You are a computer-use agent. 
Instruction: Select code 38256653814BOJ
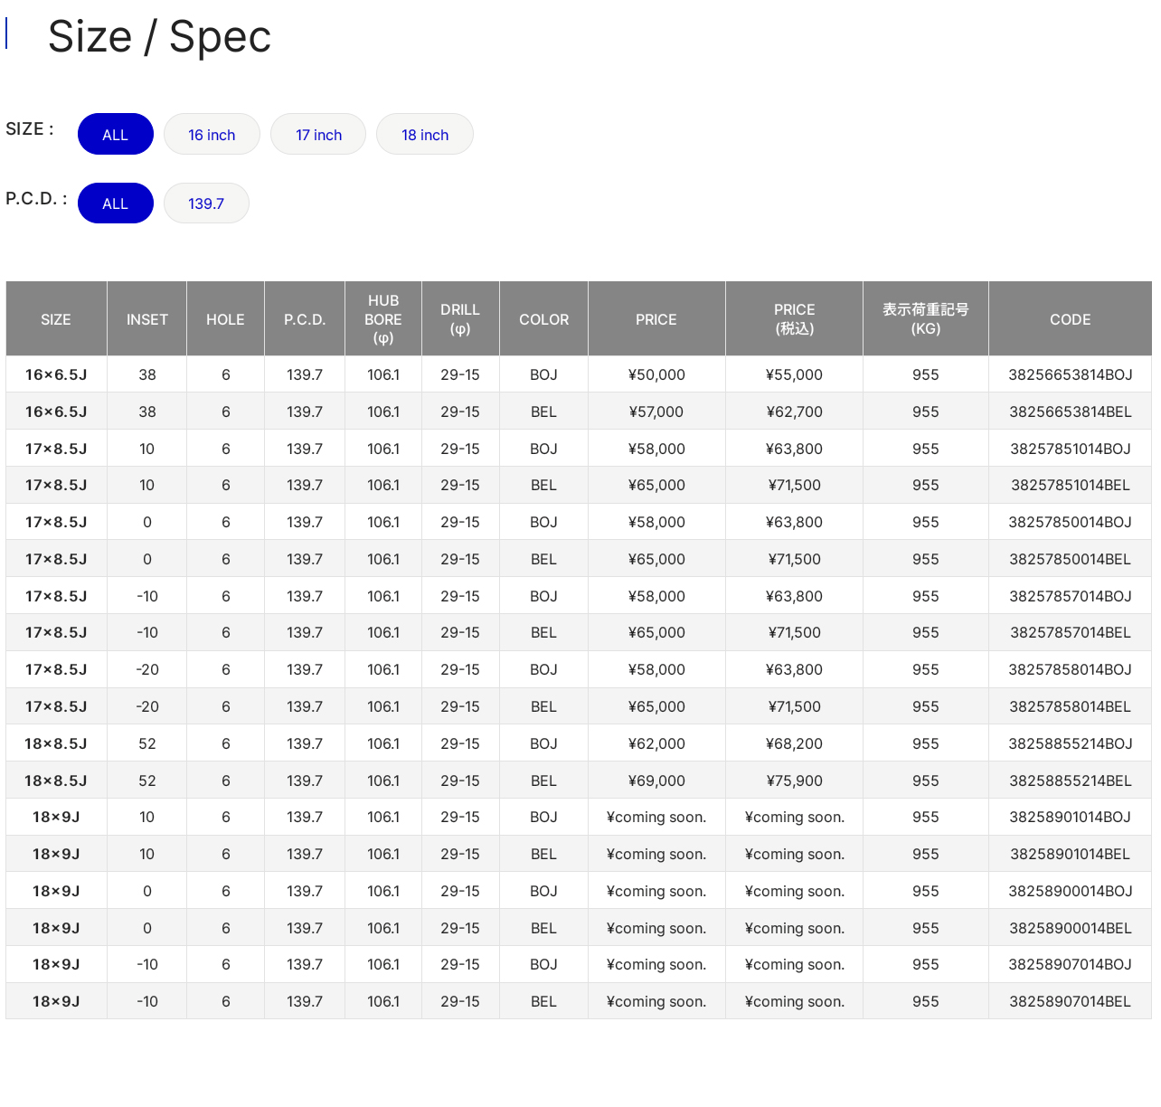click(x=1071, y=374)
